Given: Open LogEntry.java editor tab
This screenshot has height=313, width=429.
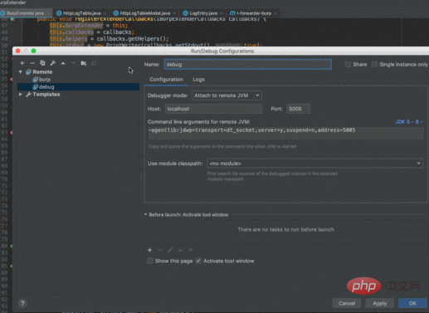Looking at the screenshot, I should click(203, 13).
